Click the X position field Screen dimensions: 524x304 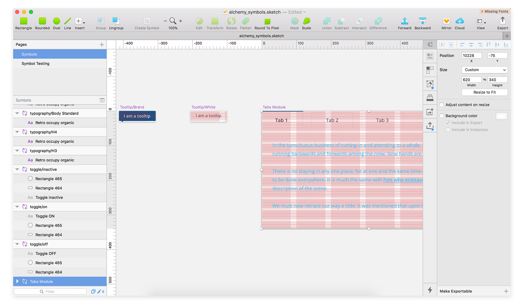coord(471,55)
